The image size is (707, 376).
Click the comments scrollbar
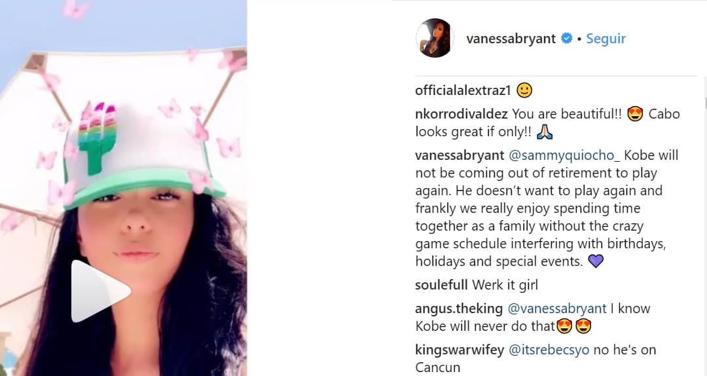point(705,103)
